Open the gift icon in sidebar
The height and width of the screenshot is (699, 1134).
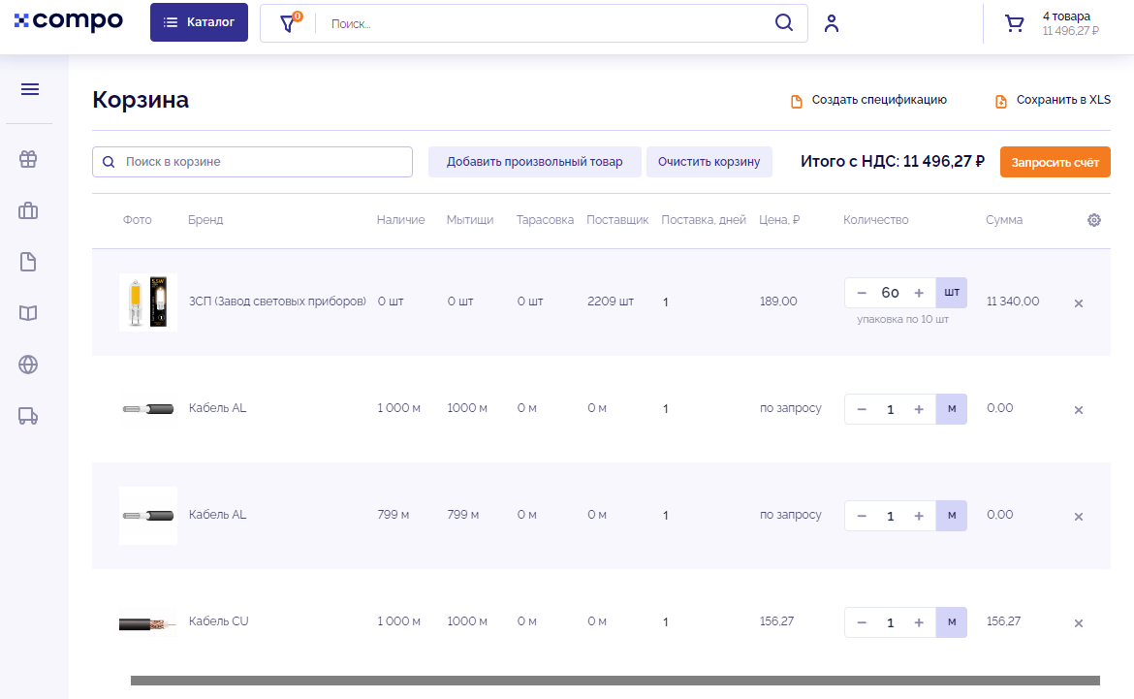(28, 158)
